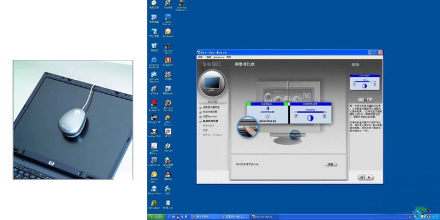Open Internet Explorer desktop shortcut
The image size is (440, 220).
click(154, 62)
